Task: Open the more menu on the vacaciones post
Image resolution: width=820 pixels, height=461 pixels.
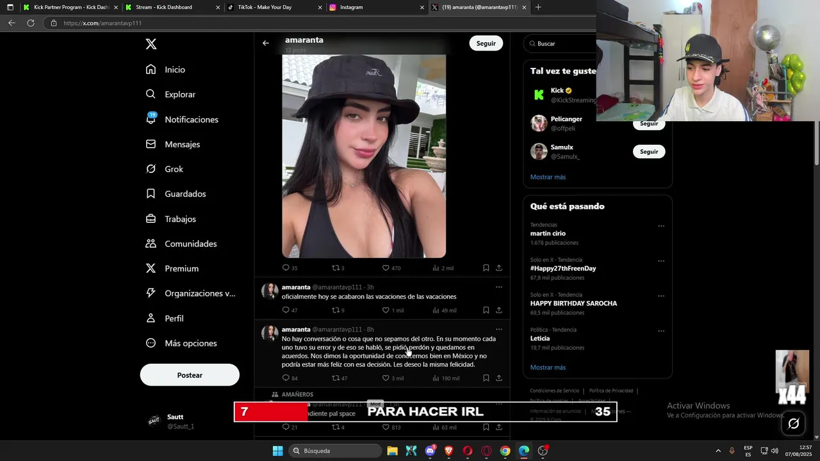Action: 499,287
